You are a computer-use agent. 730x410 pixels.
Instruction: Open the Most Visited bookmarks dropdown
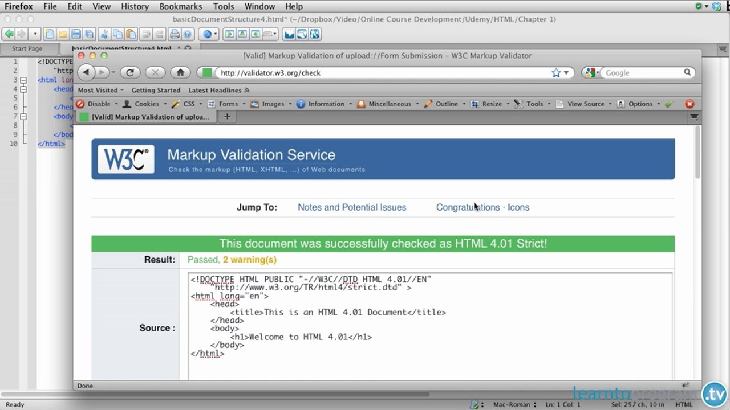coord(101,90)
